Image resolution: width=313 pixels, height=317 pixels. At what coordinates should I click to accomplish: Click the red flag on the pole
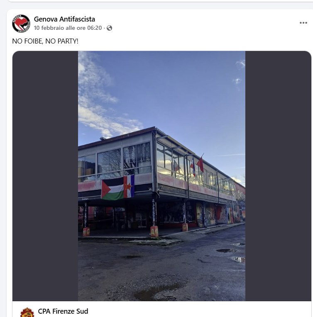click(x=201, y=163)
